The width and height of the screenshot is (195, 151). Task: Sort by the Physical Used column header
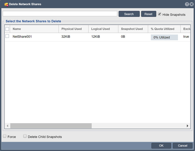[73, 29]
